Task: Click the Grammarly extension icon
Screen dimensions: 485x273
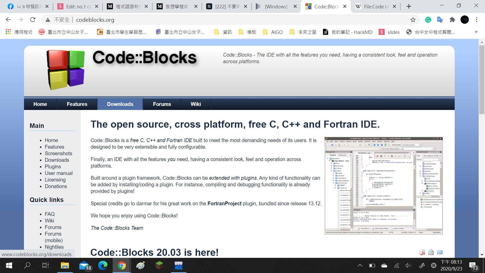Action: [428, 20]
